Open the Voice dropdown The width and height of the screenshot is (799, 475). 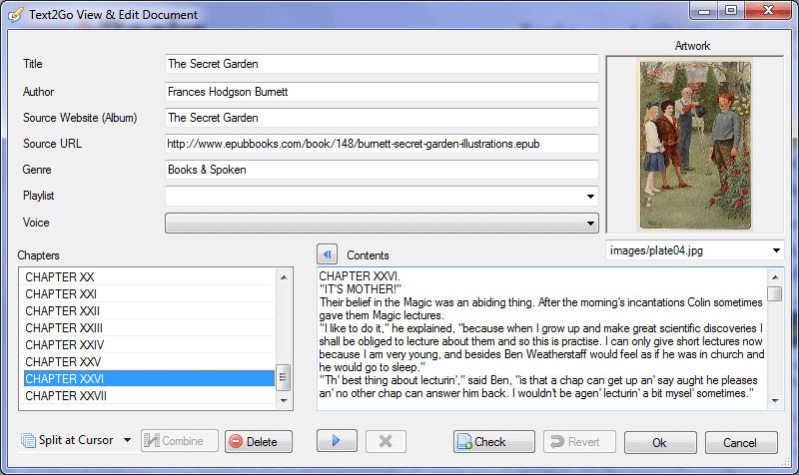tap(590, 223)
